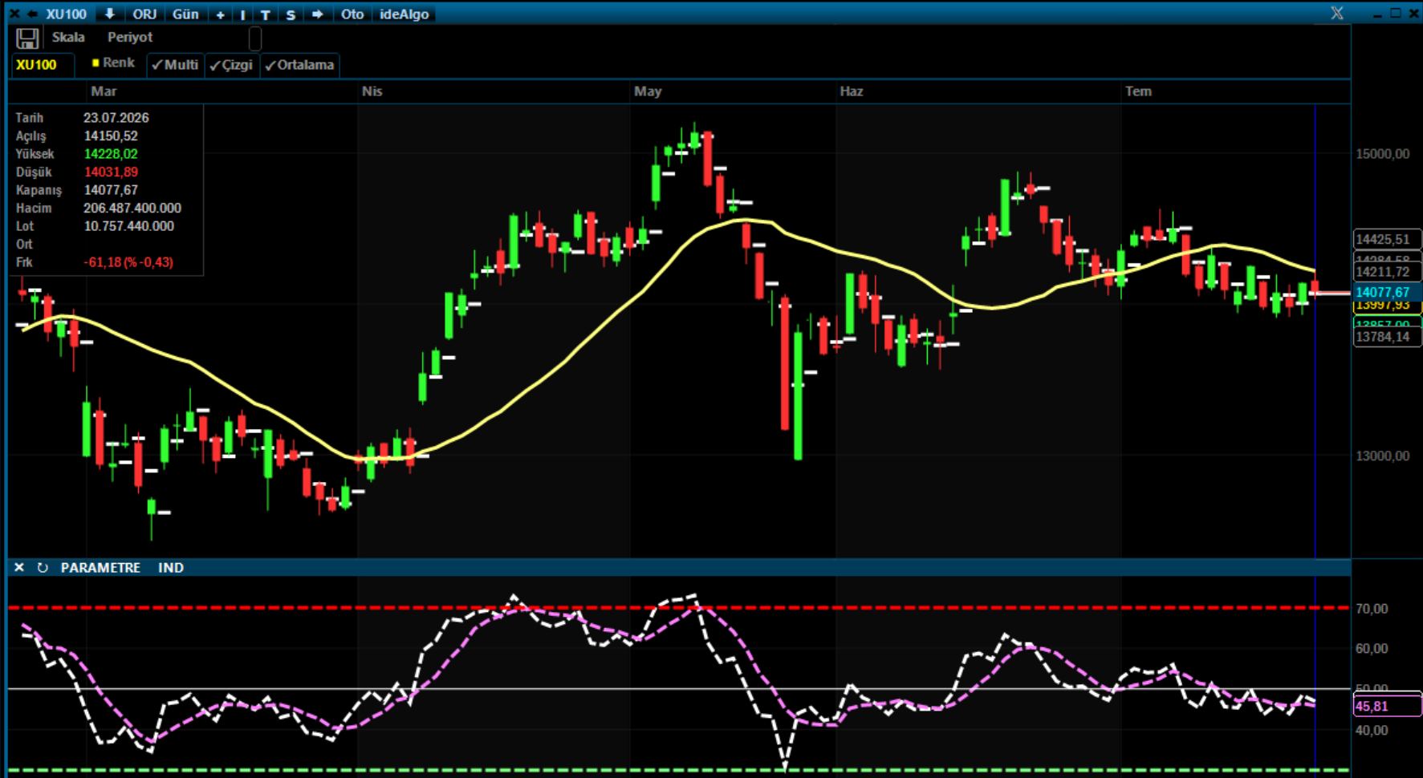The height and width of the screenshot is (778, 1423).
Task: Refresh the indicator panel
Action: 43,567
